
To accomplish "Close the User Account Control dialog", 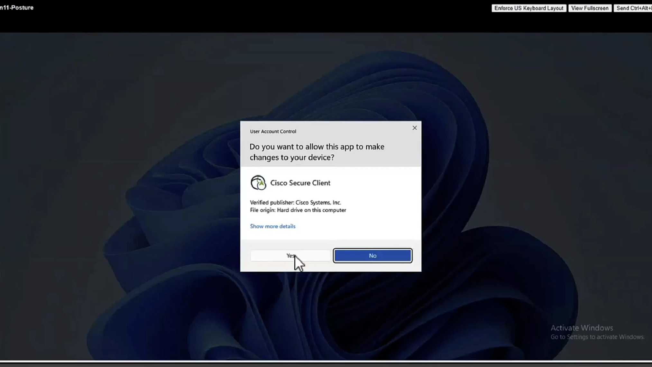I will 414,128.
